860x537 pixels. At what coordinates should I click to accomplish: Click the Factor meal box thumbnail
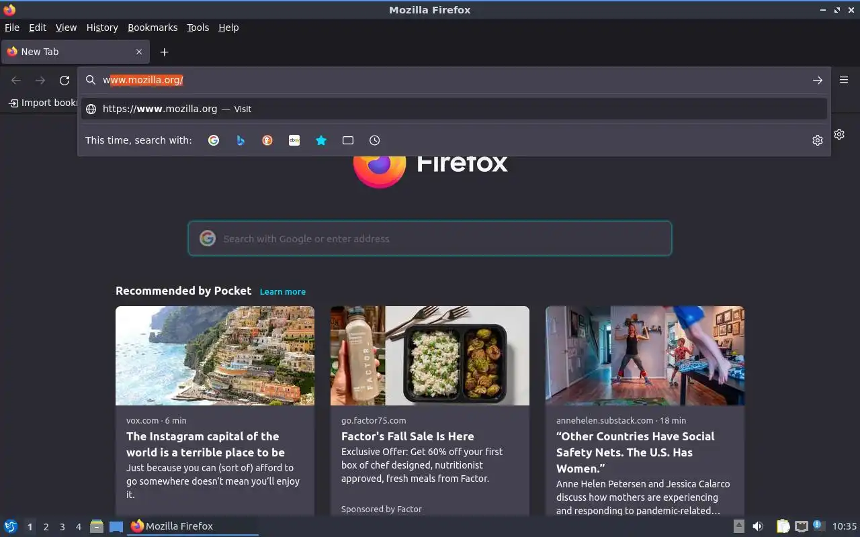pyautogui.click(x=430, y=356)
